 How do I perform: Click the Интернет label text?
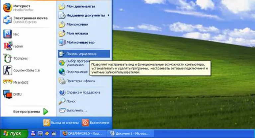click(22, 6)
